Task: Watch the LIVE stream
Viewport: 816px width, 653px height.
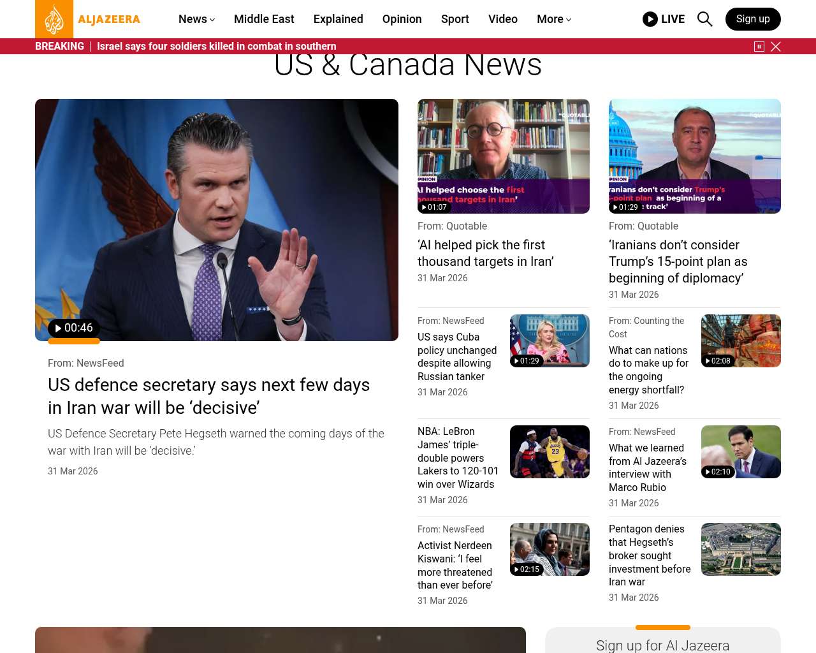Action: [x=664, y=19]
